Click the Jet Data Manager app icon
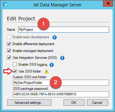The image size is (115, 112). point(5,4)
